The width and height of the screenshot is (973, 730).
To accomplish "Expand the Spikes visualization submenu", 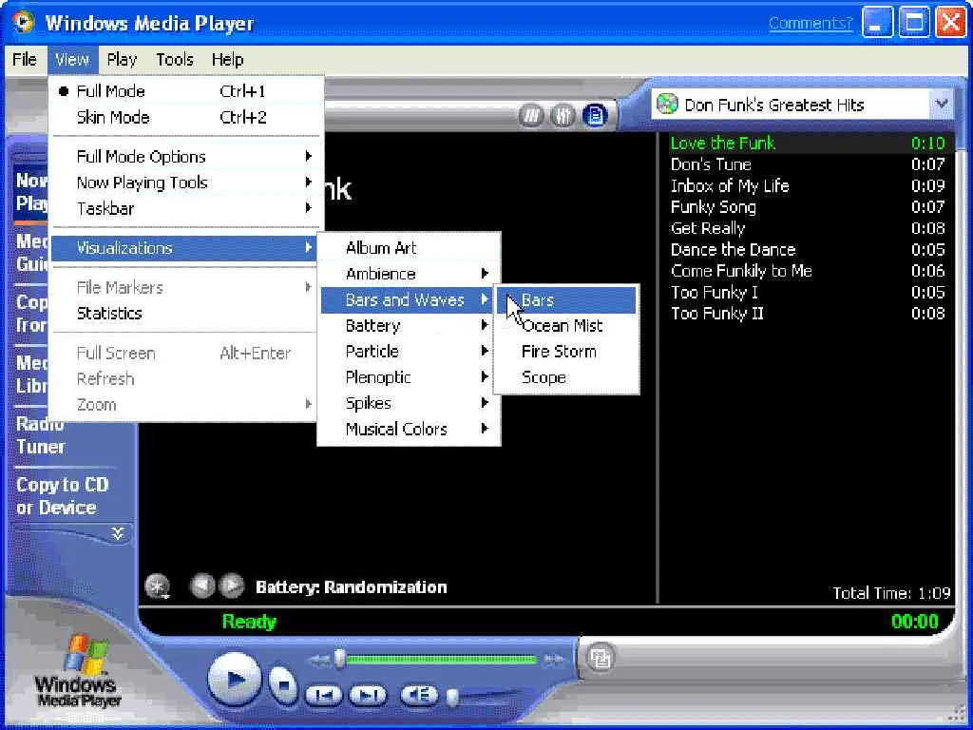I will (x=410, y=403).
